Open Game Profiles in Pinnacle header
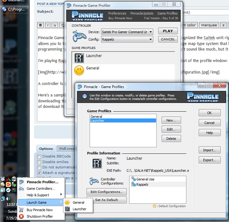The height and width of the screenshot is (222, 229). click(x=168, y=13)
